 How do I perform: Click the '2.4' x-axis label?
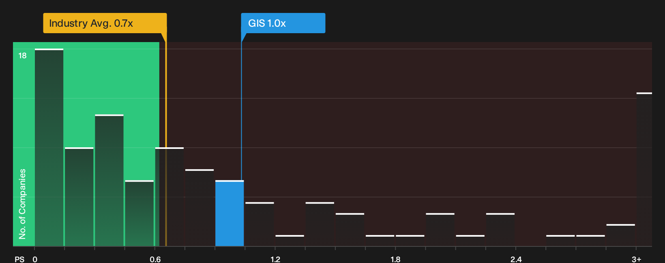[516, 259]
